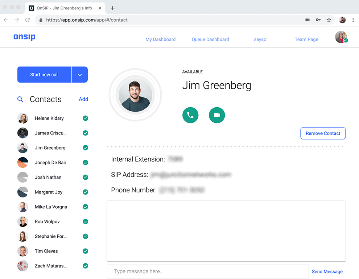The image size is (359, 279).
Task: Click Stephanie For...'s avatar photo
Action: 23,236
